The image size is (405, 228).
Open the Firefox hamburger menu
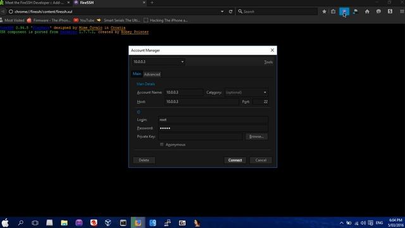pyautogui.click(x=402, y=11)
